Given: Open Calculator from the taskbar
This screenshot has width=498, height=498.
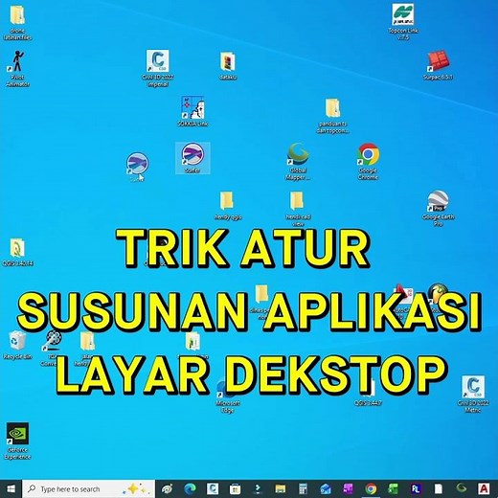Looking at the screenshot, I should 303,488.
